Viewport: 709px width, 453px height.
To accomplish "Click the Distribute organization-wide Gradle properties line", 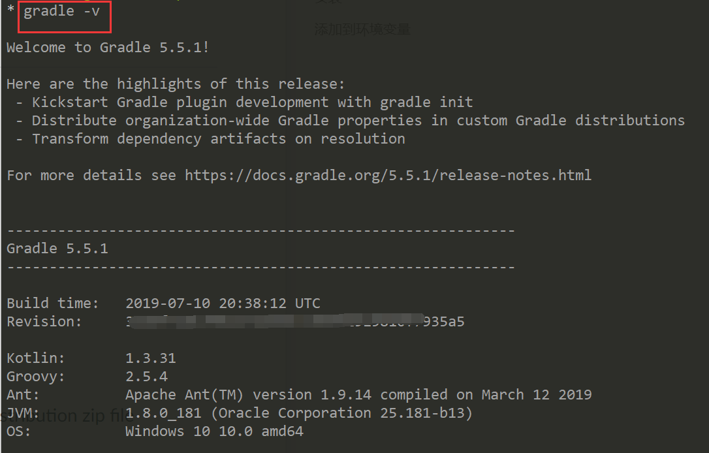I will pos(358,121).
